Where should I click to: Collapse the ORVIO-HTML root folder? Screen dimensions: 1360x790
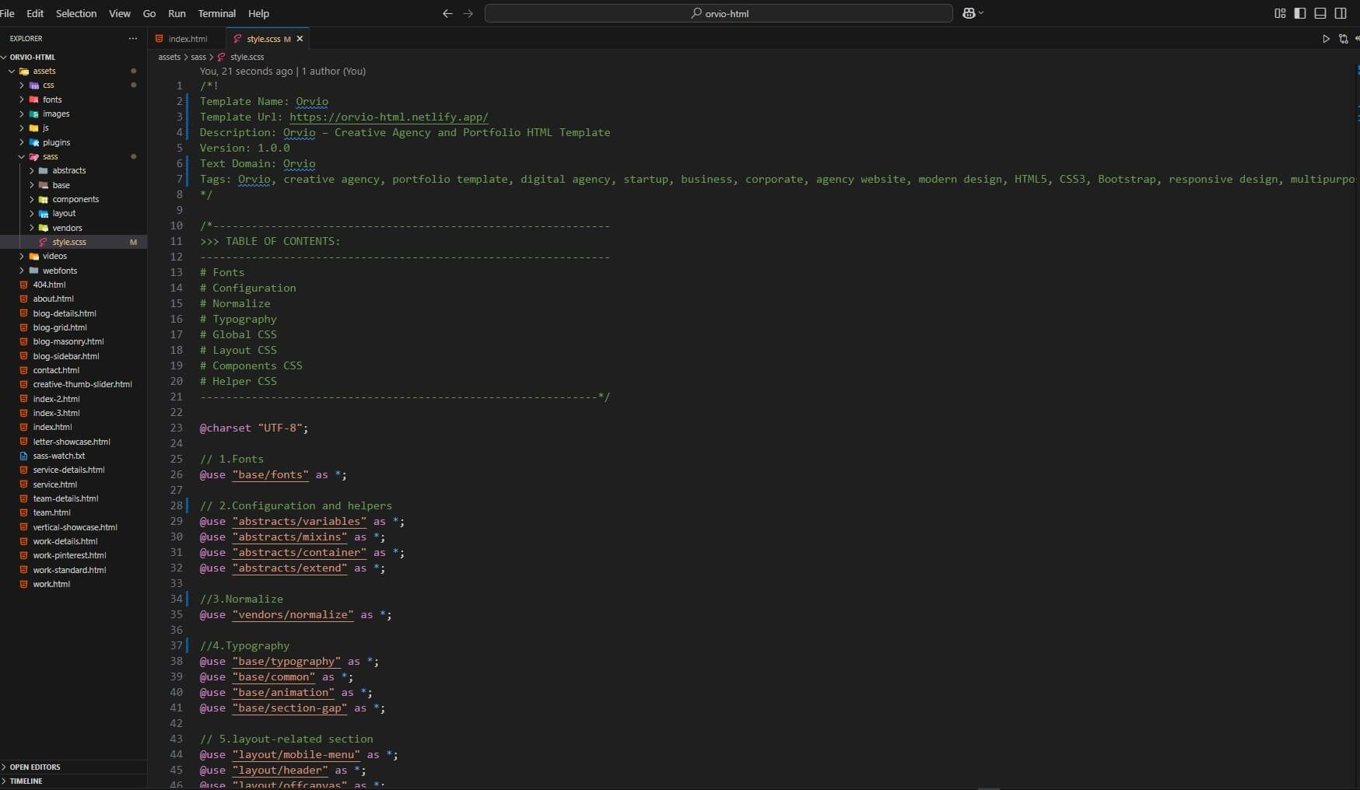click(73, 57)
